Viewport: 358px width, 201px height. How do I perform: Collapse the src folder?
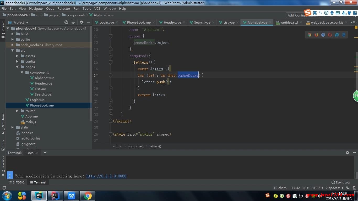coord(12,50)
